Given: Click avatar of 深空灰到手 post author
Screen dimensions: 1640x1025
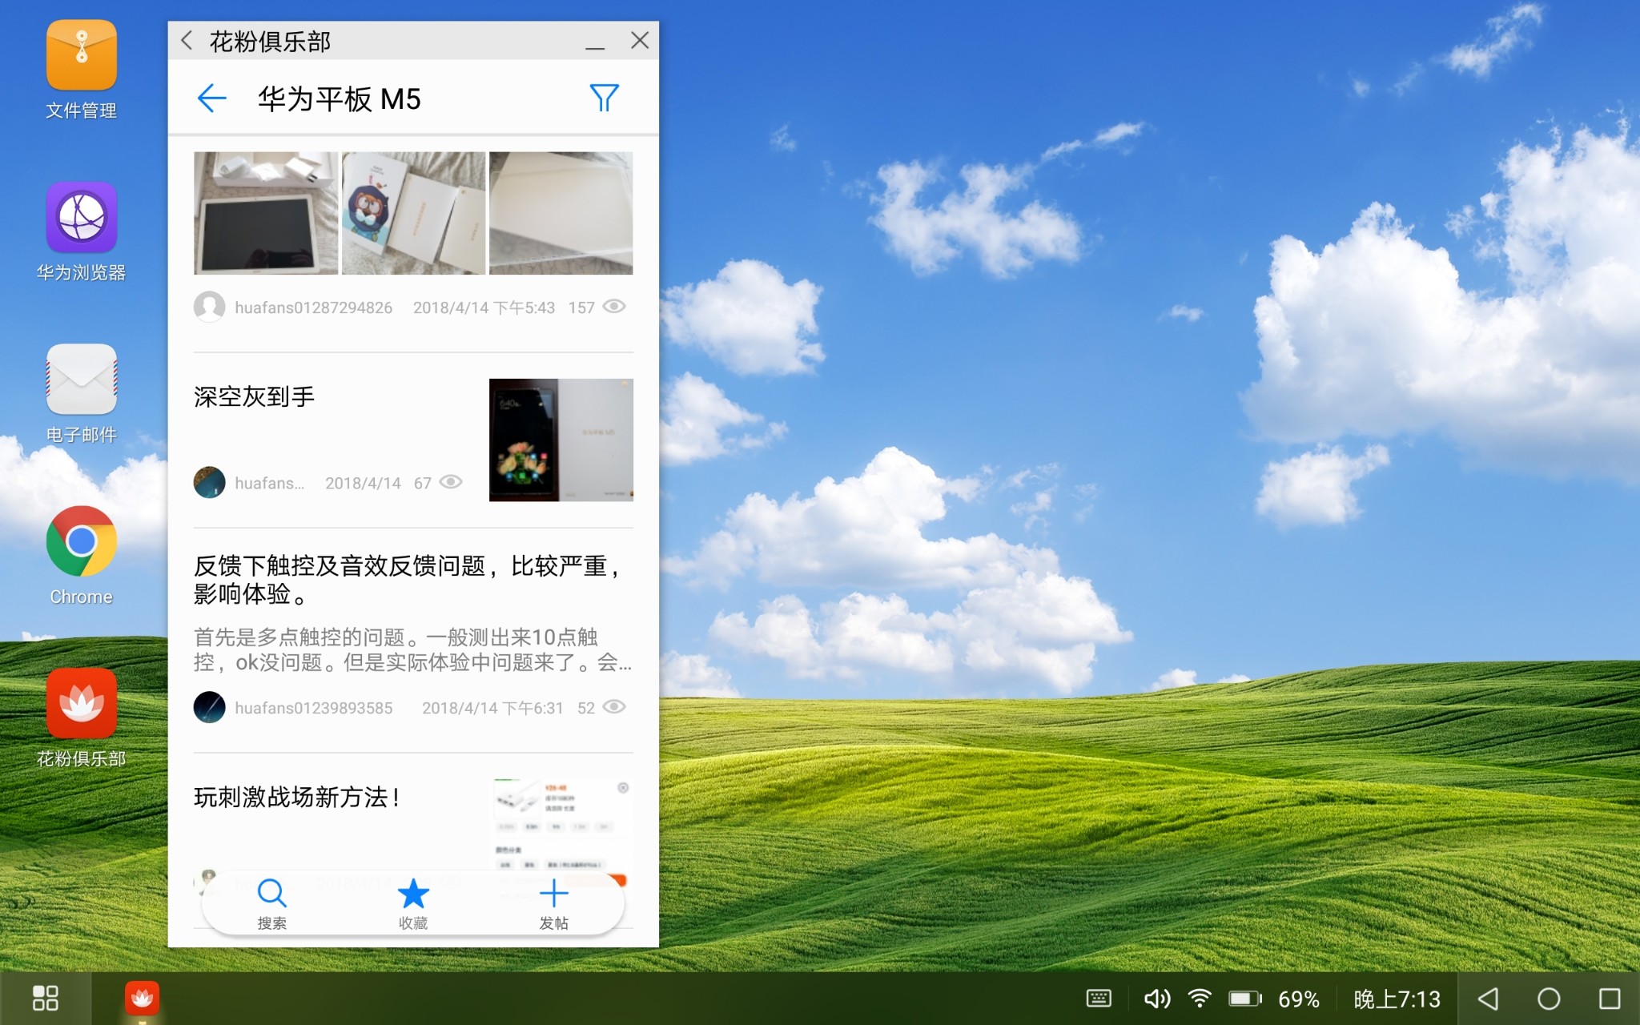Looking at the screenshot, I should pyautogui.click(x=209, y=482).
